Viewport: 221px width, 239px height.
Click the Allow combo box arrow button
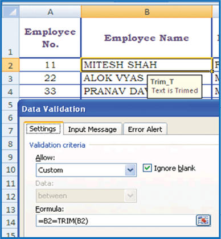point(130,170)
